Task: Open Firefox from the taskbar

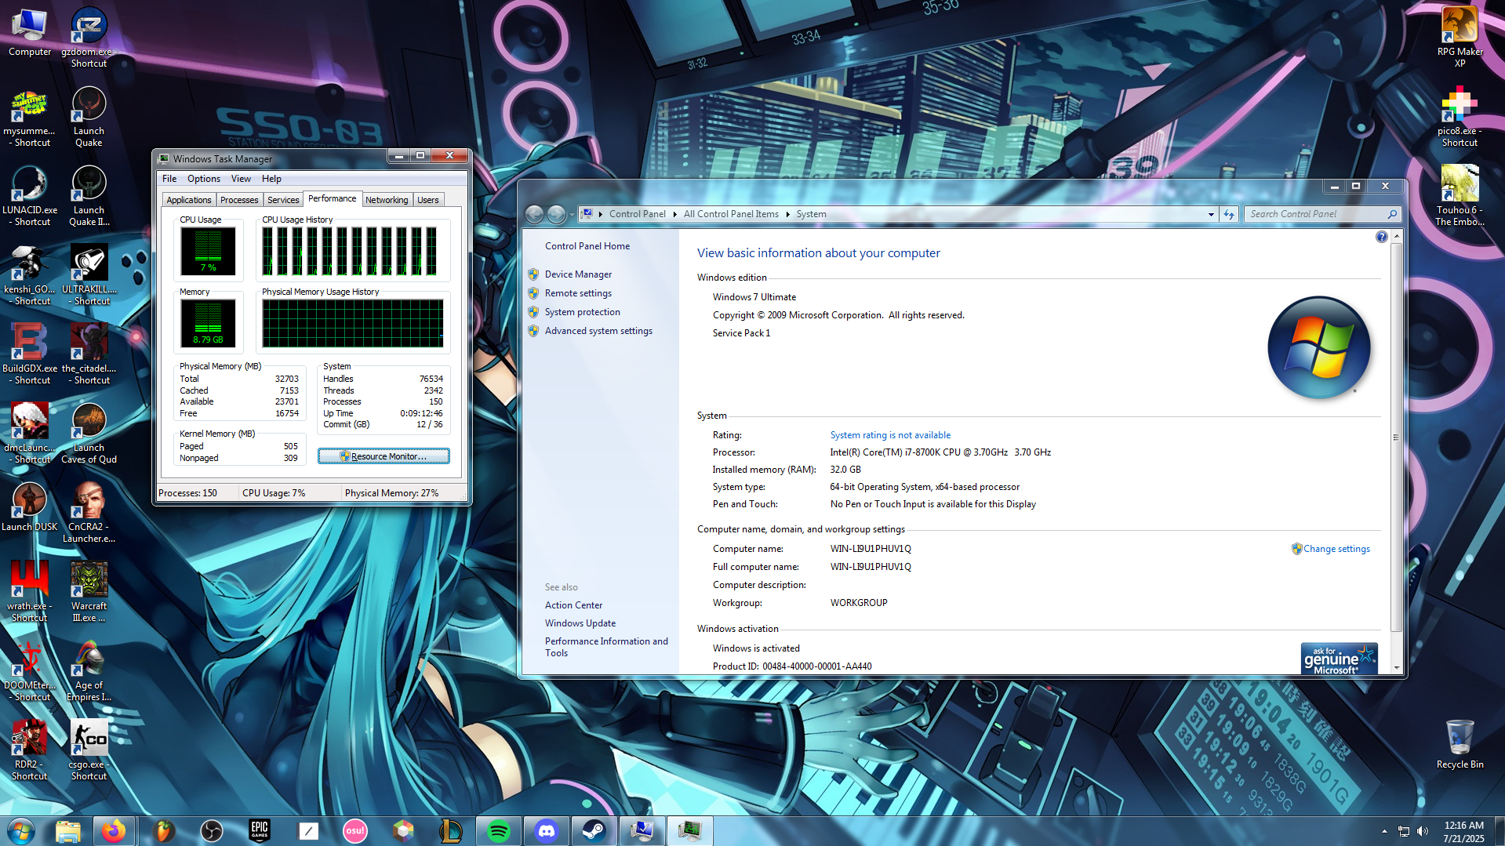Action: pos(114,830)
